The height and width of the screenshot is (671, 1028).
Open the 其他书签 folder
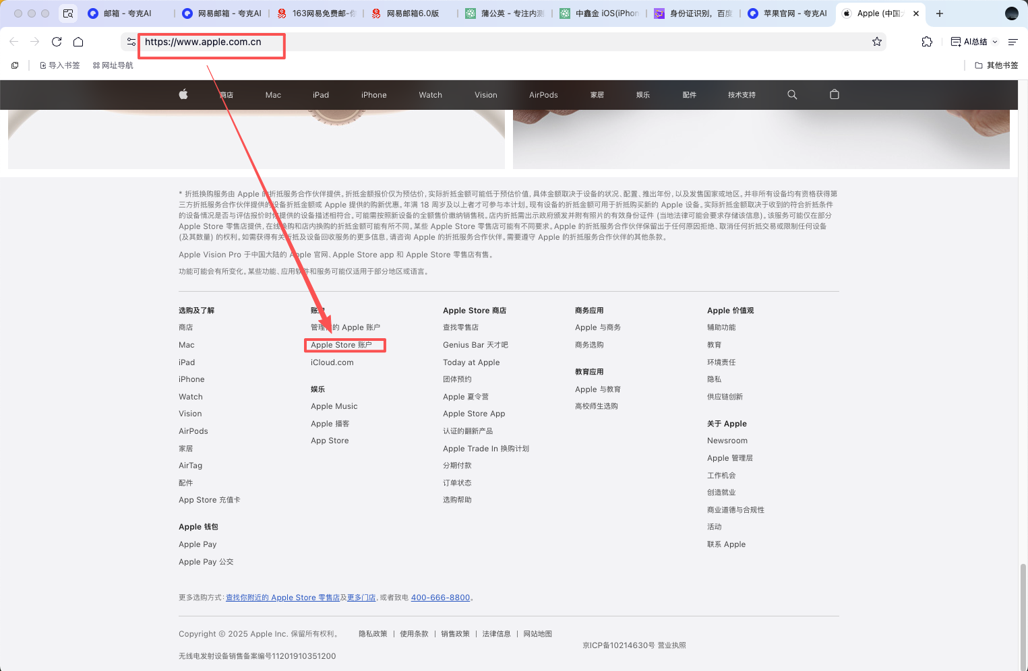pyautogui.click(x=996, y=65)
